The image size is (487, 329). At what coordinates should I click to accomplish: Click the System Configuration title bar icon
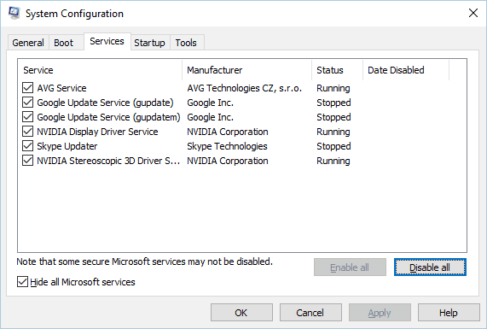pos(14,14)
